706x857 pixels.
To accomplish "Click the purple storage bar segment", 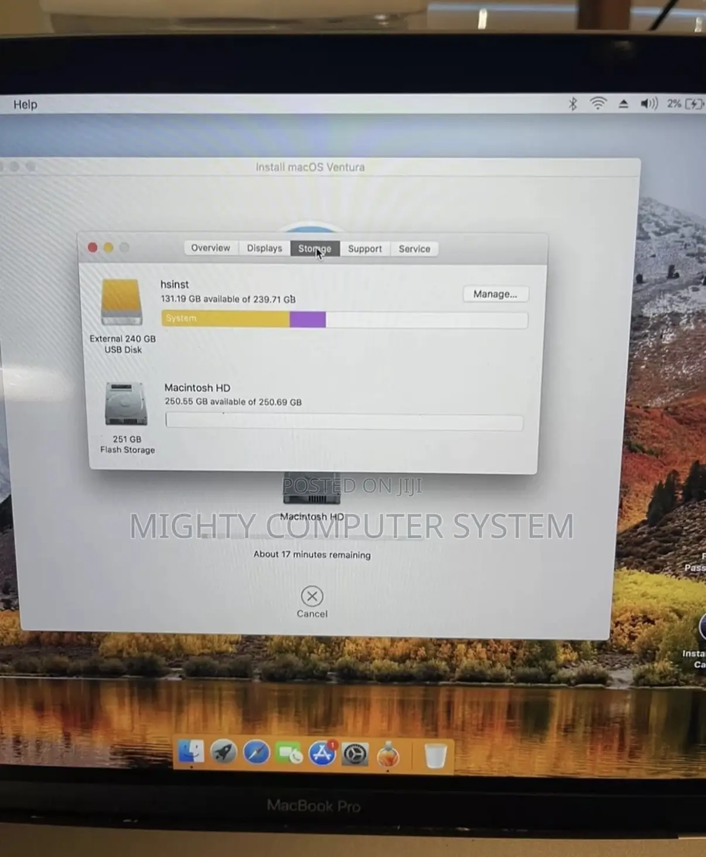I will (x=308, y=320).
